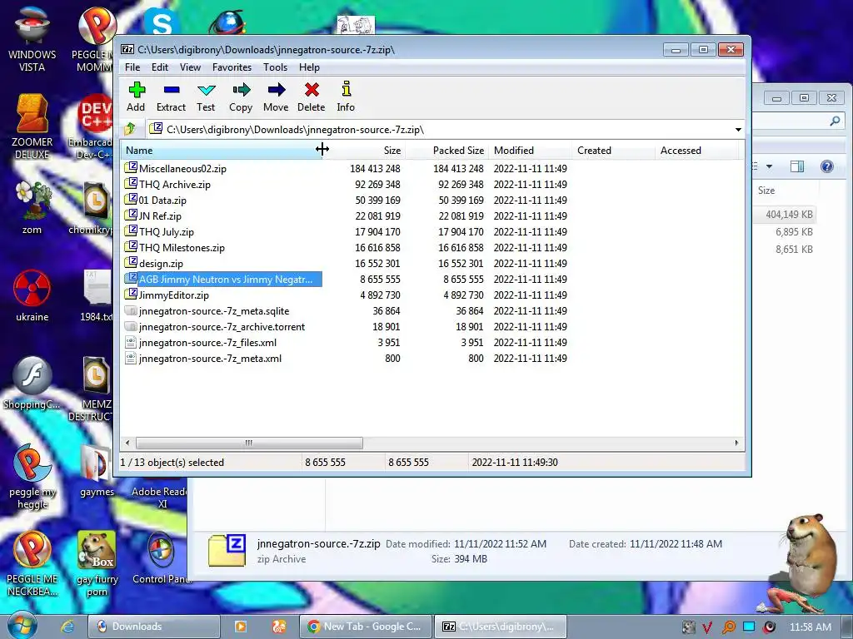Open the ShoppingC... Flash desktop icon
The height and width of the screenshot is (639, 853).
click(32, 383)
